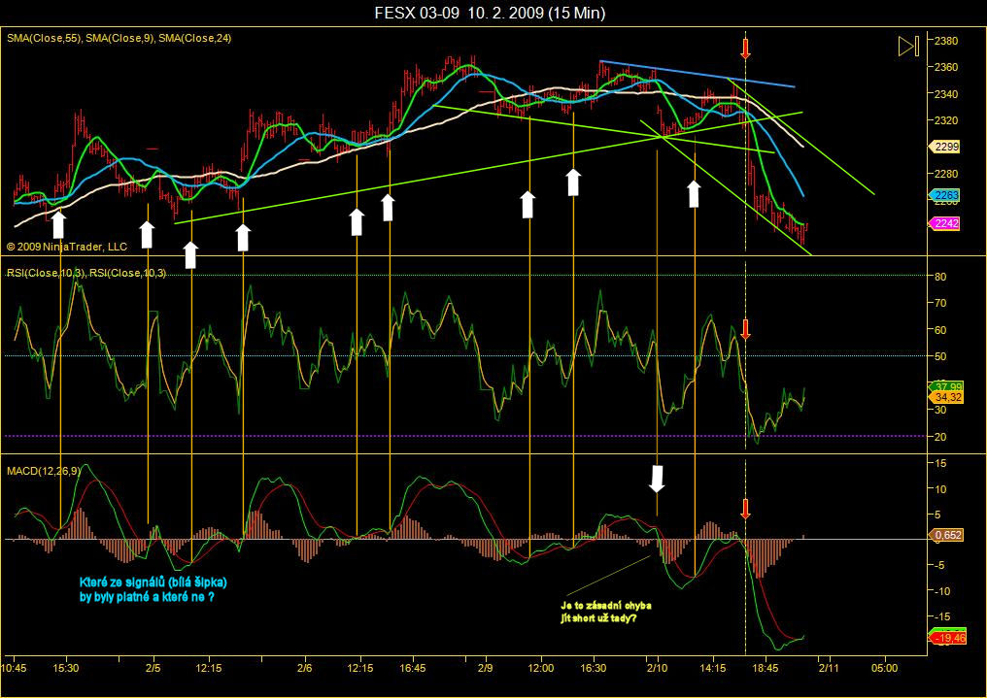Click the 18:45 time axis label
The height and width of the screenshot is (698, 987).
pyautogui.click(x=765, y=668)
